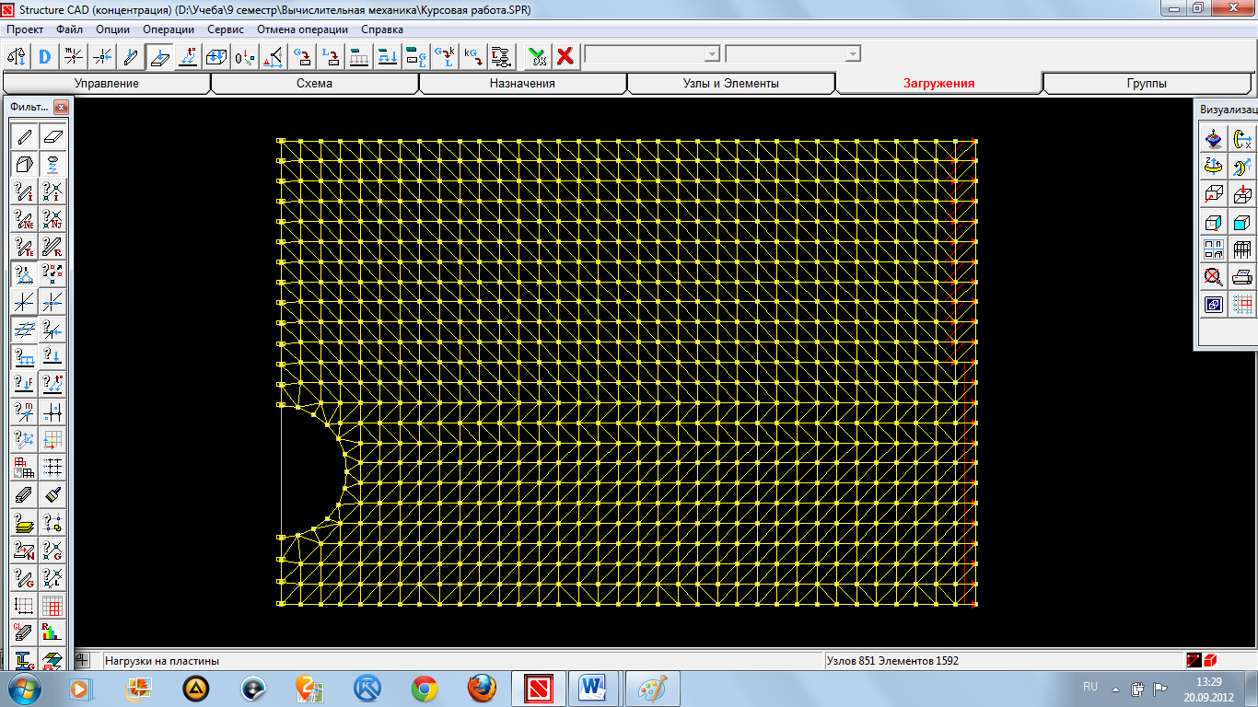
Task: Open the Справка help menu
Action: pyautogui.click(x=382, y=29)
